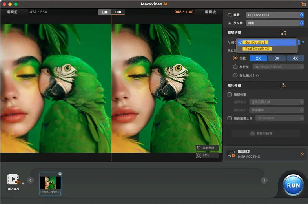Enable the face restoration checkbox
The height and width of the screenshot is (204, 308).
coord(230,95)
